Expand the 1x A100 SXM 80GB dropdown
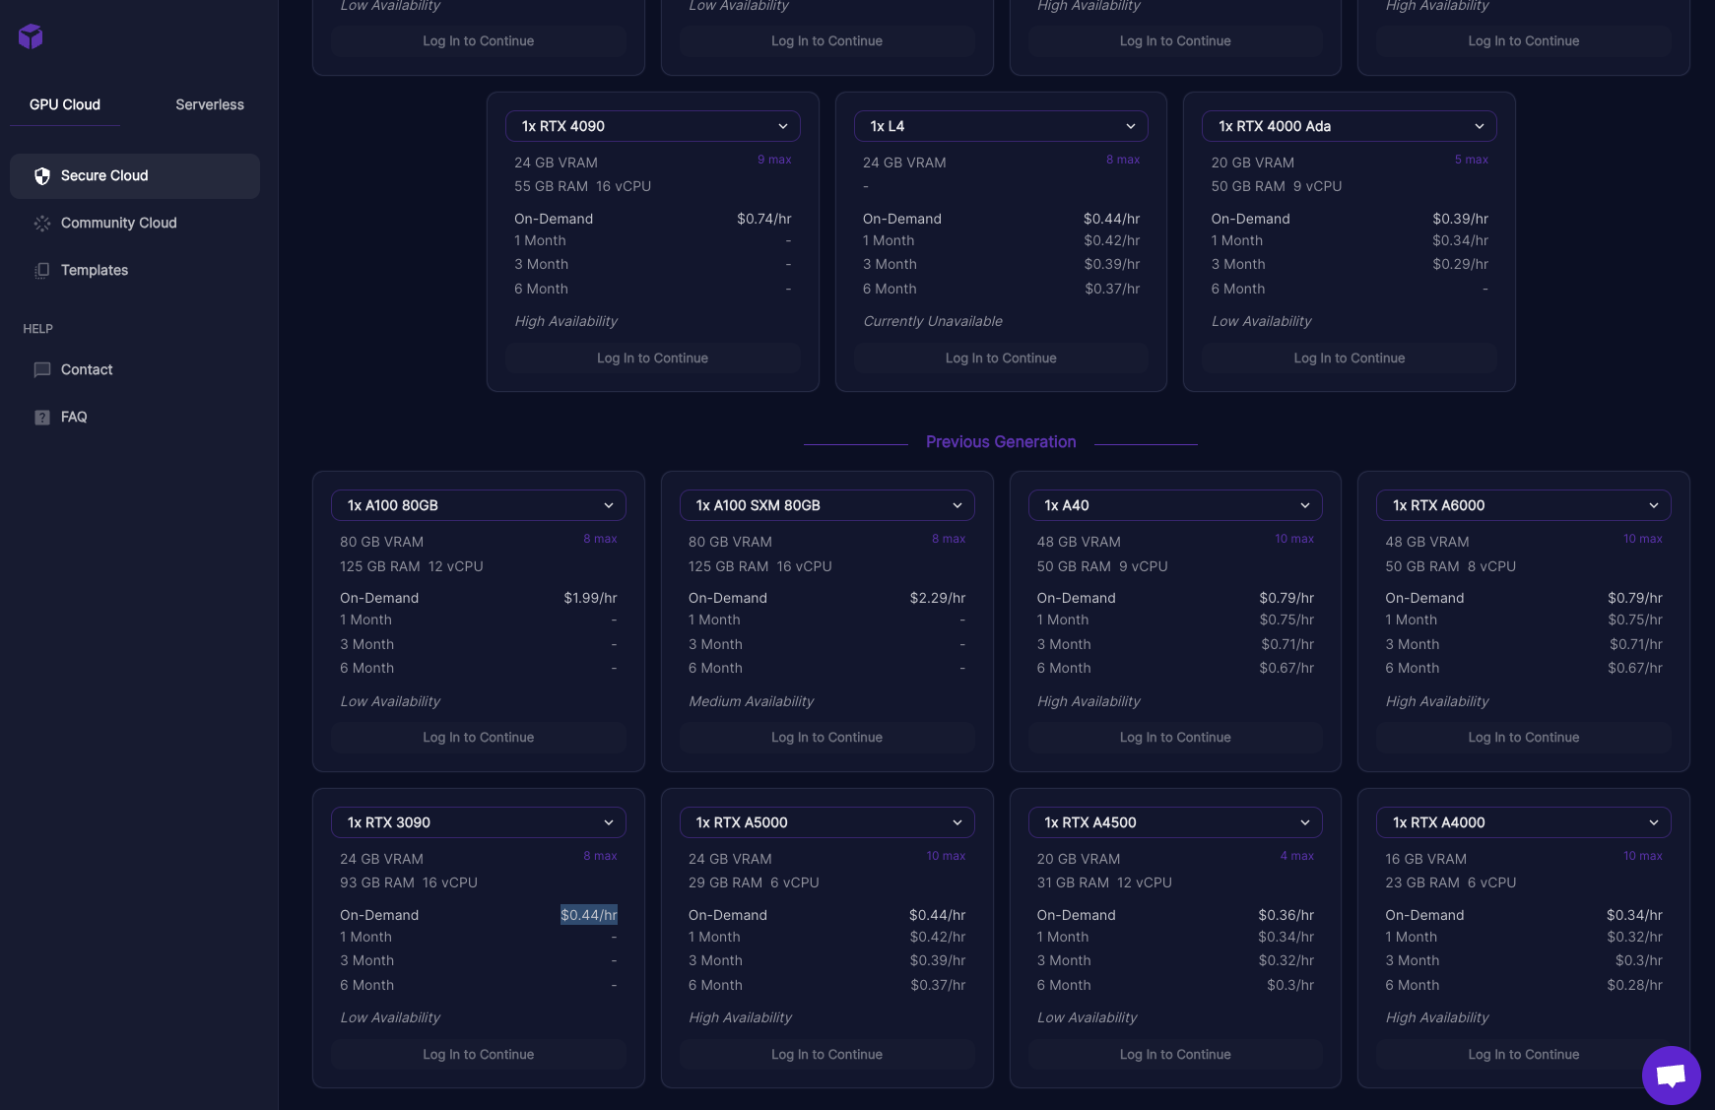The width and height of the screenshot is (1715, 1110). pyautogui.click(x=827, y=505)
